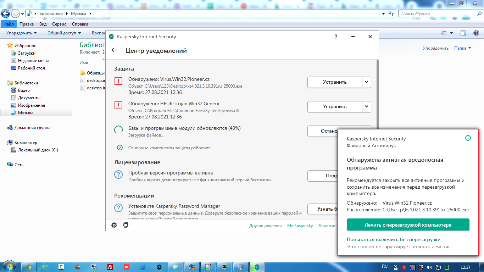Open the Упорядочить toolbar menu
This screenshot has height=272, width=484.
click(x=22, y=33)
